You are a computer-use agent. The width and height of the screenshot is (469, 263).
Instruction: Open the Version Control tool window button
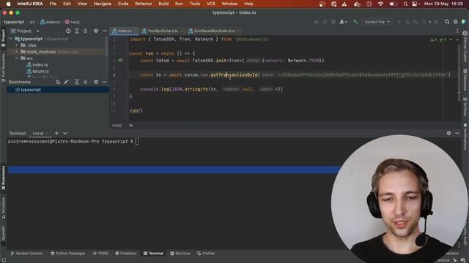[26, 254]
